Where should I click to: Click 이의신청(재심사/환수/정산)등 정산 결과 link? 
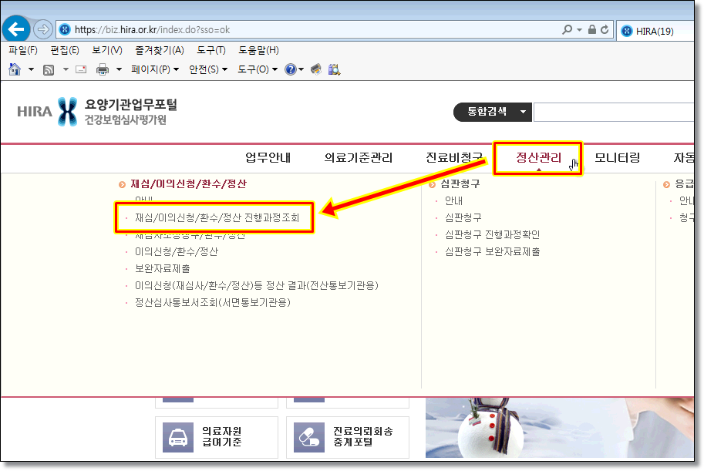click(256, 285)
